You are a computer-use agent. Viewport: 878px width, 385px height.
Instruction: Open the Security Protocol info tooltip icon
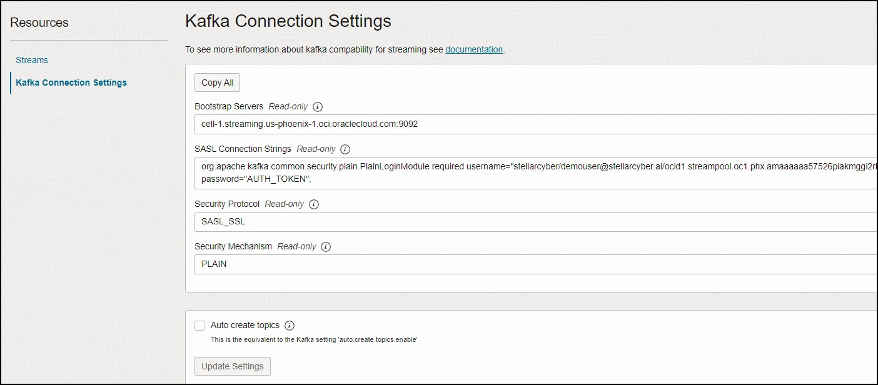tap(314, 204)
